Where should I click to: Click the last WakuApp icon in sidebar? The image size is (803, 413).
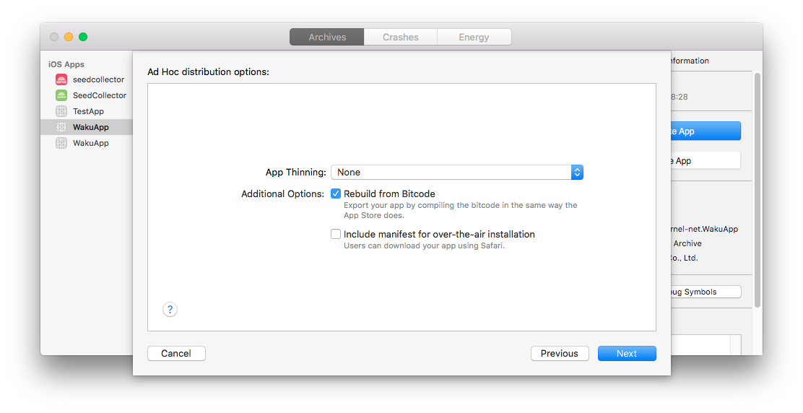61,143
